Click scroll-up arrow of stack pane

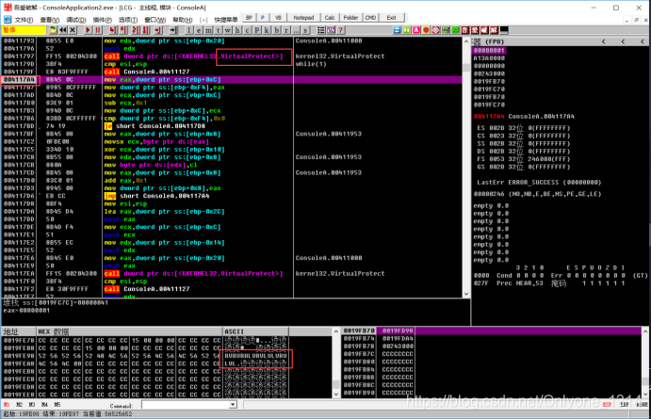click(644, 331)
